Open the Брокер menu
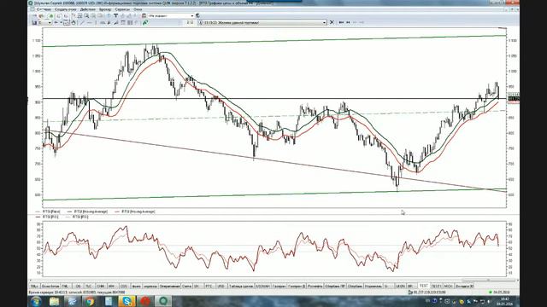The image size is (547, 307). pos(105,9)
